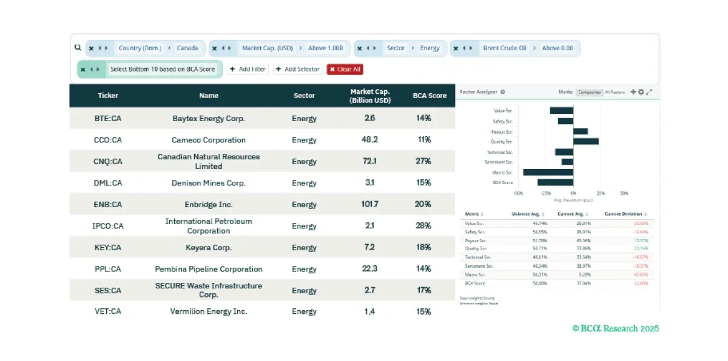This screenshot has width=728, height=361.
Task: Open the Factor Analyzer settings gear
Action: click(641, 92)
